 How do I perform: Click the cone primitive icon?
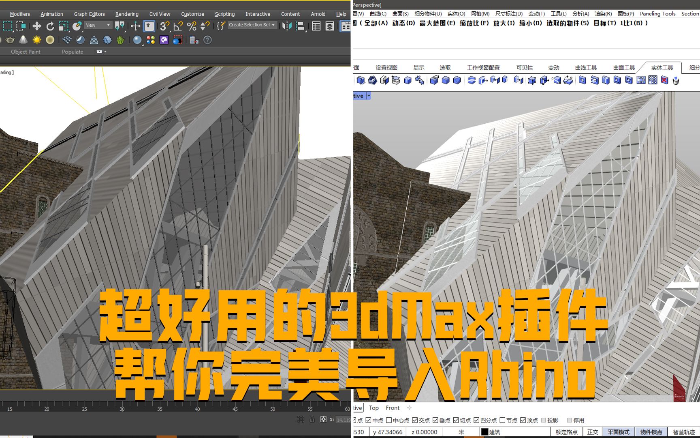(x=23, y=40)
